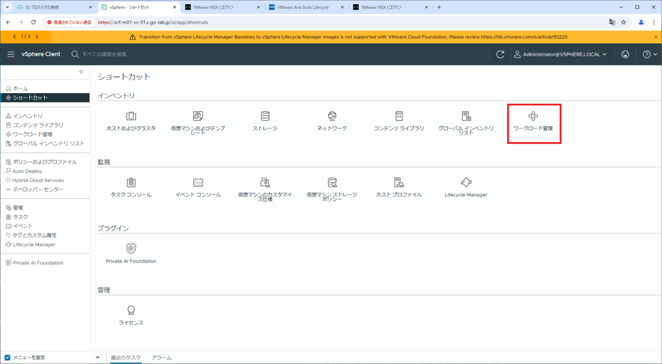Select グローバル インベントリ リスト in the sidebar
The height and width of the screenshot is (364, 662).
point(45,143)
